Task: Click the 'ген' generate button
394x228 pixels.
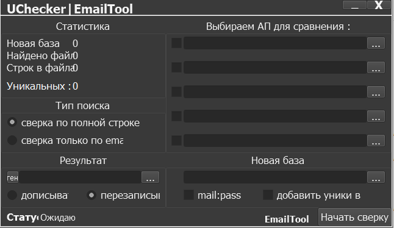Action: tap(13, 177)
